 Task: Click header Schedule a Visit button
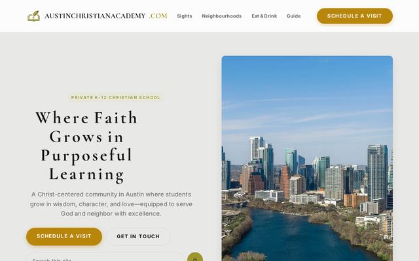coord(355,16)
